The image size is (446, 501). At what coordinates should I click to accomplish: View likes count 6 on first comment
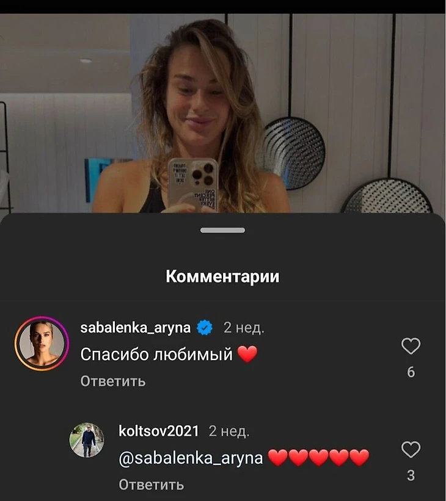click(411, 372)
